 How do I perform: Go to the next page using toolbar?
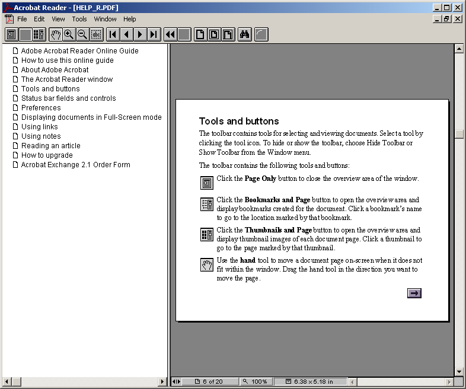pos(141,34)
